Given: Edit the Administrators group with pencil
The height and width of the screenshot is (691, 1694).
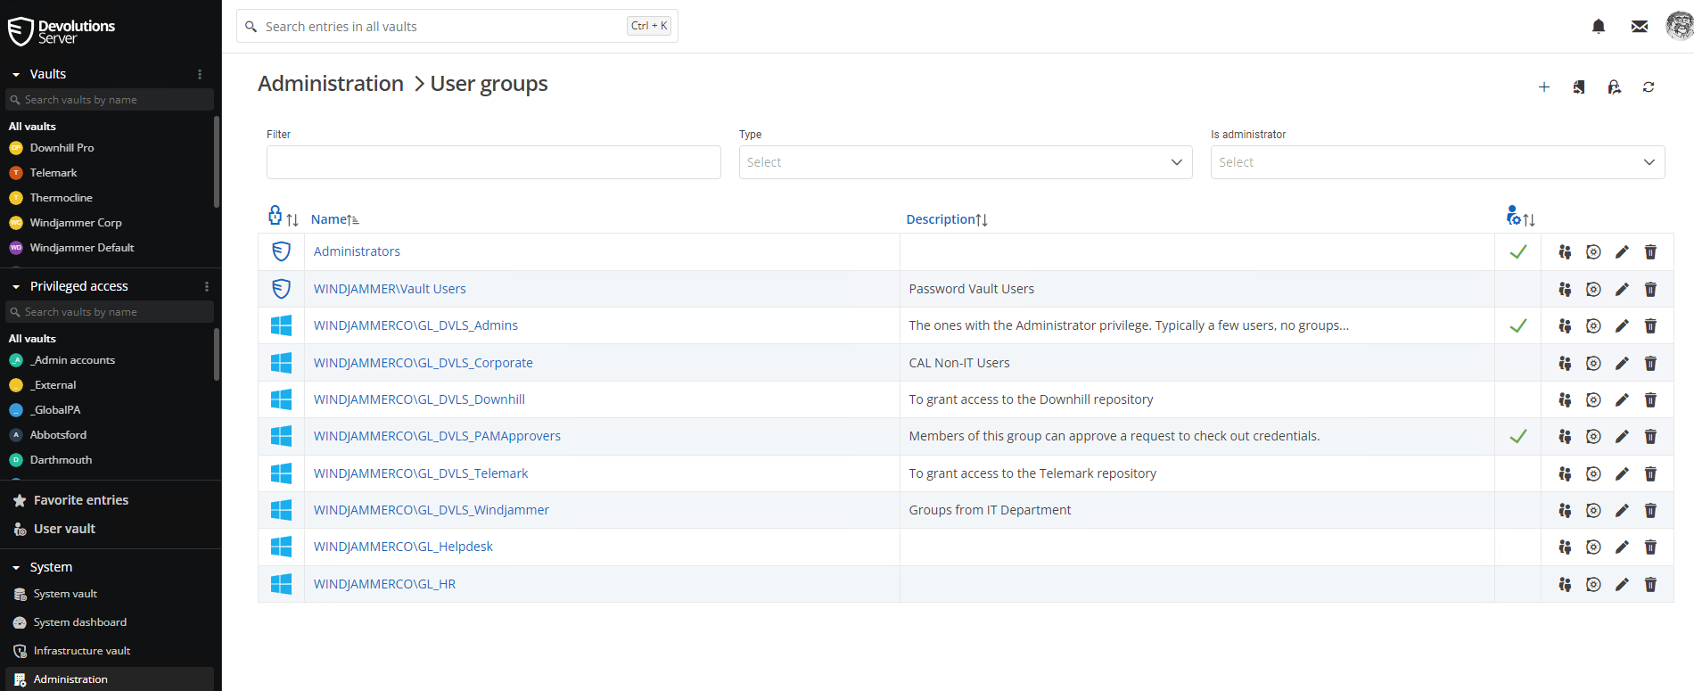Looking at the screenshot, I should (1622, 252).
